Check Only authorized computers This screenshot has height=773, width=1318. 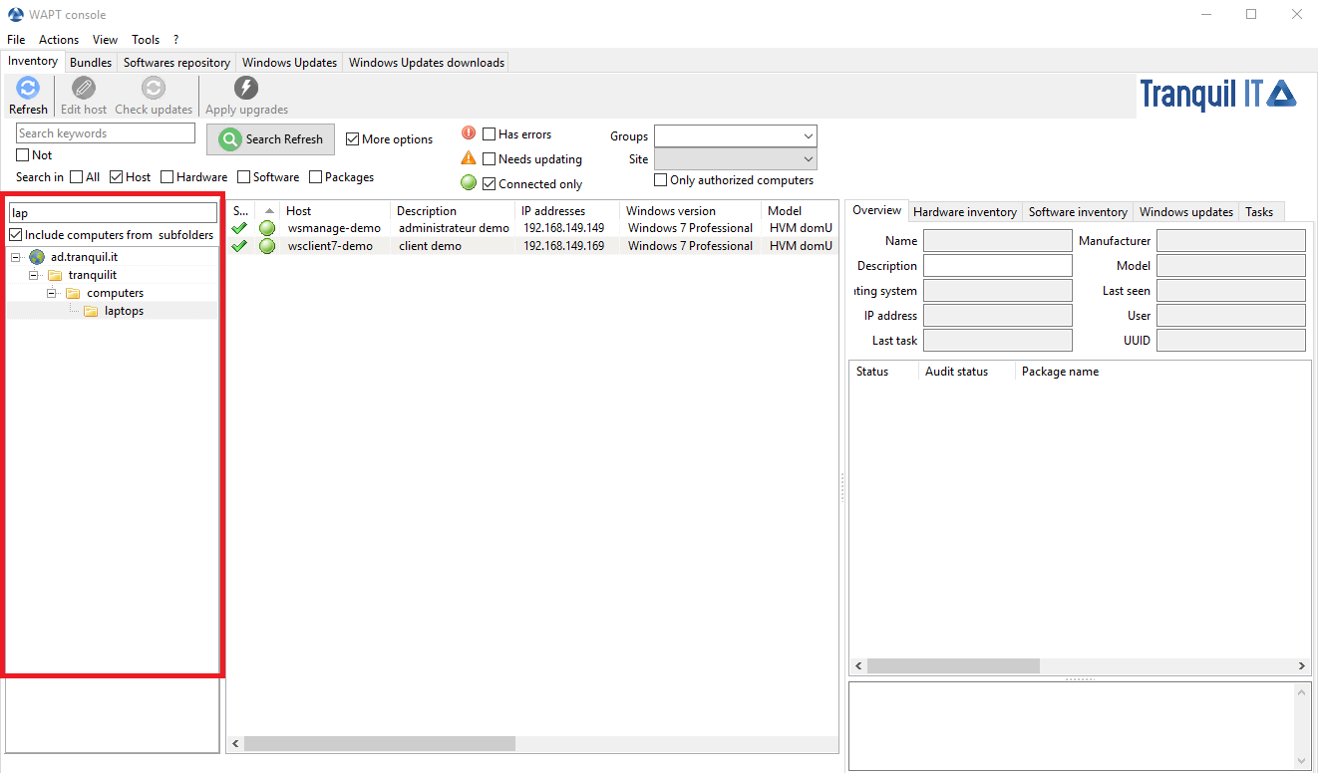(x=661, y=180)
